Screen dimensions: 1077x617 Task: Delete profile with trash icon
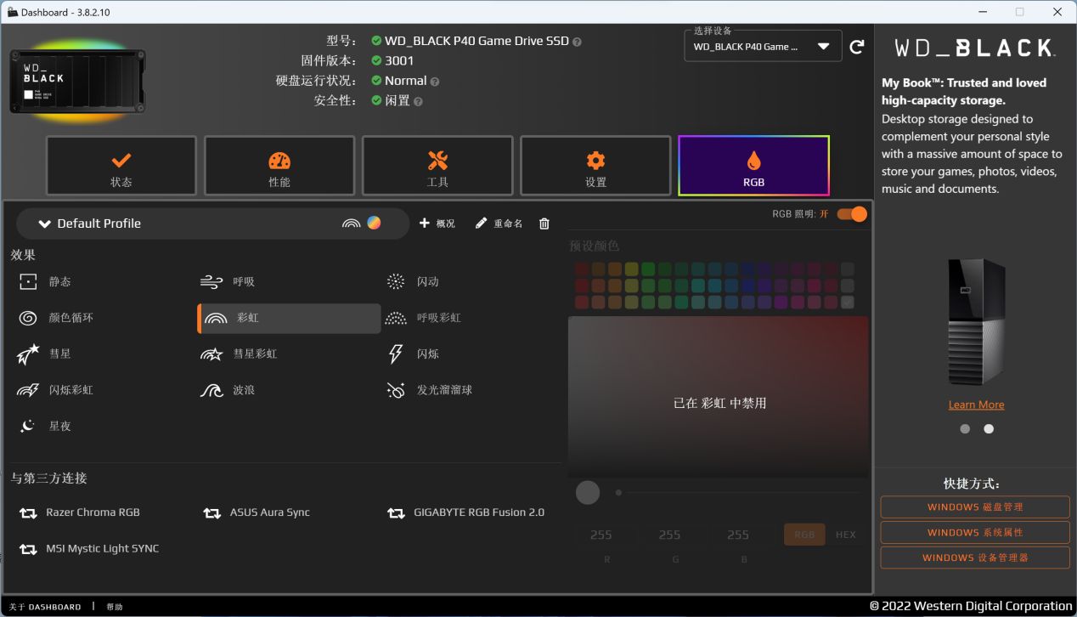544,224
